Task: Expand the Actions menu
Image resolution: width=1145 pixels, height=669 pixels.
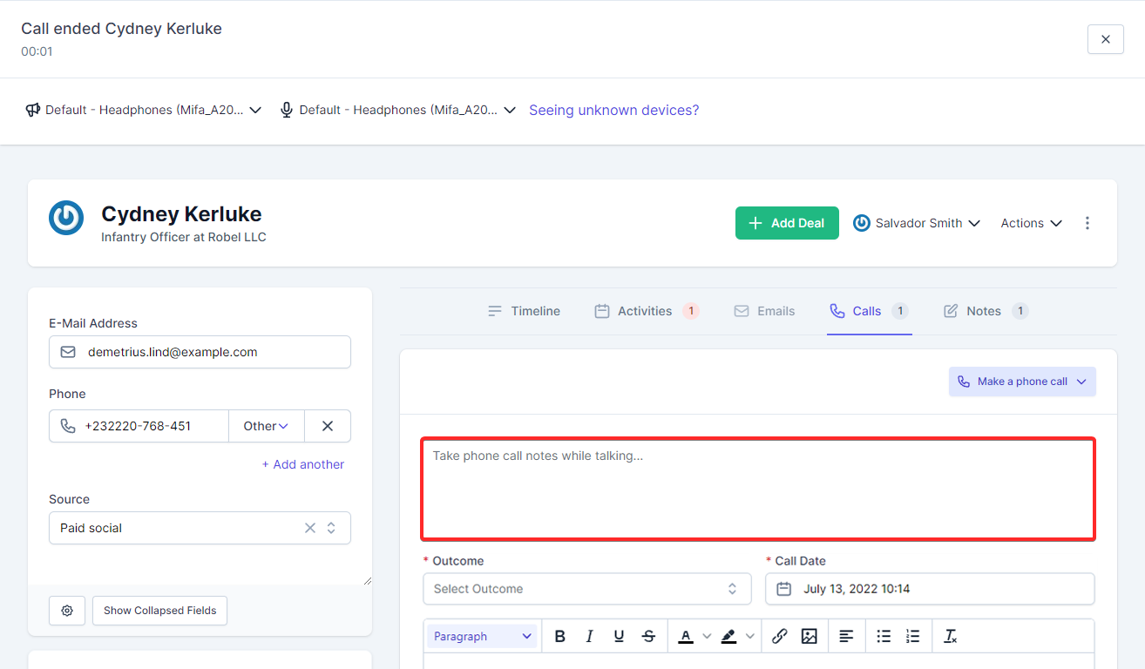Action: (1031, 223)
